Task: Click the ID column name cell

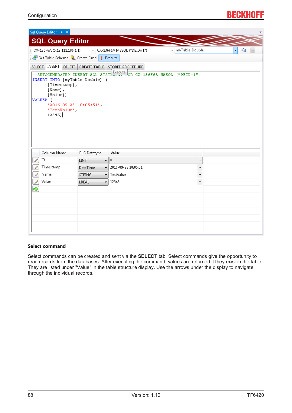Action: click(x=59, y=160)
